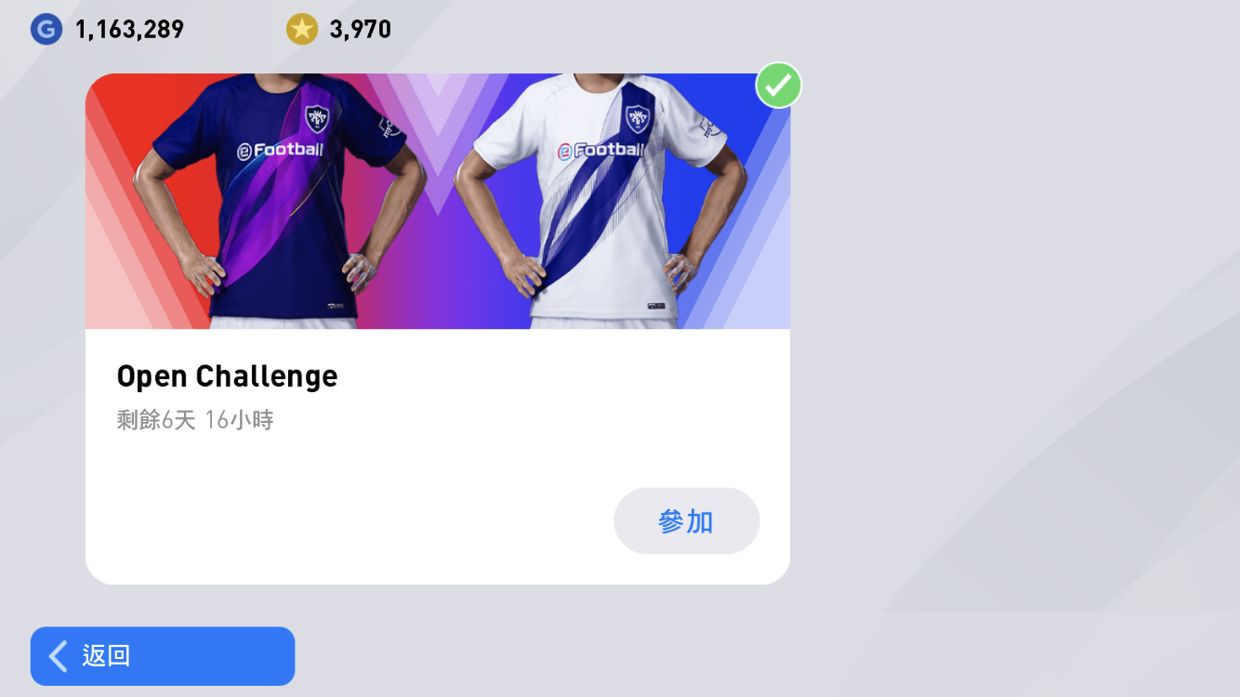Tap the sleeve badge on the white jersey
The height and width of the screenshot is (697, 1240).
[711, 126]
